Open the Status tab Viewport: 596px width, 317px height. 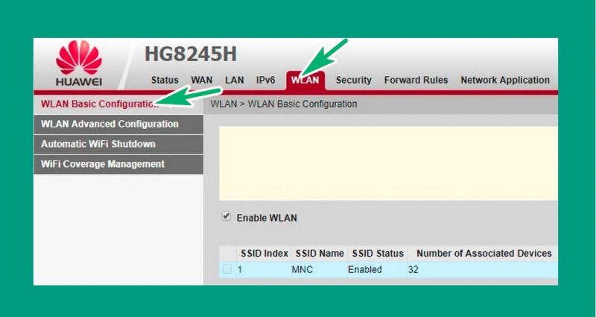(x=165, y=81)
